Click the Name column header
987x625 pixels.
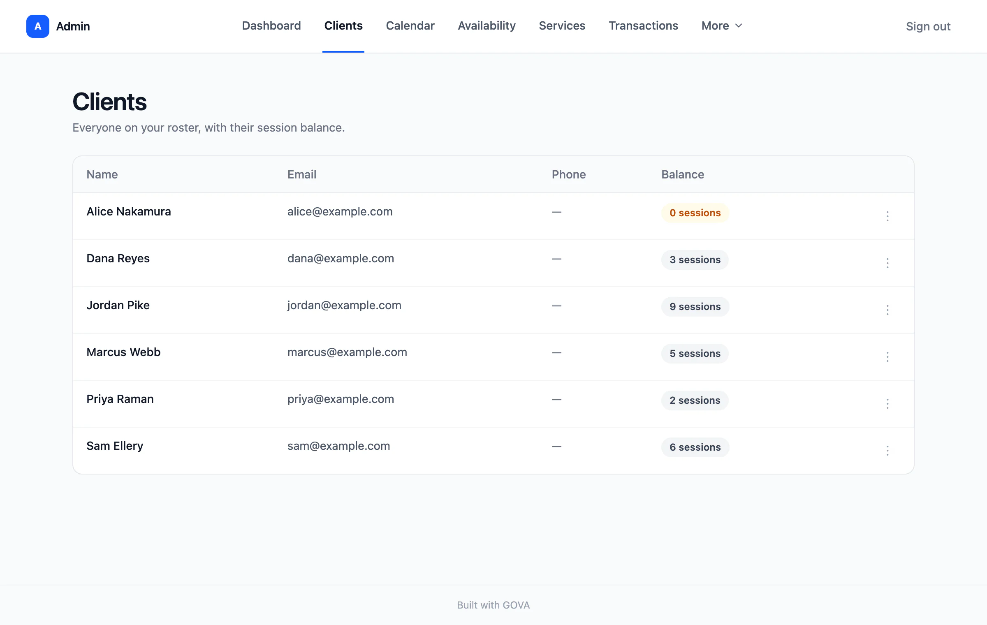pos(102,174)
